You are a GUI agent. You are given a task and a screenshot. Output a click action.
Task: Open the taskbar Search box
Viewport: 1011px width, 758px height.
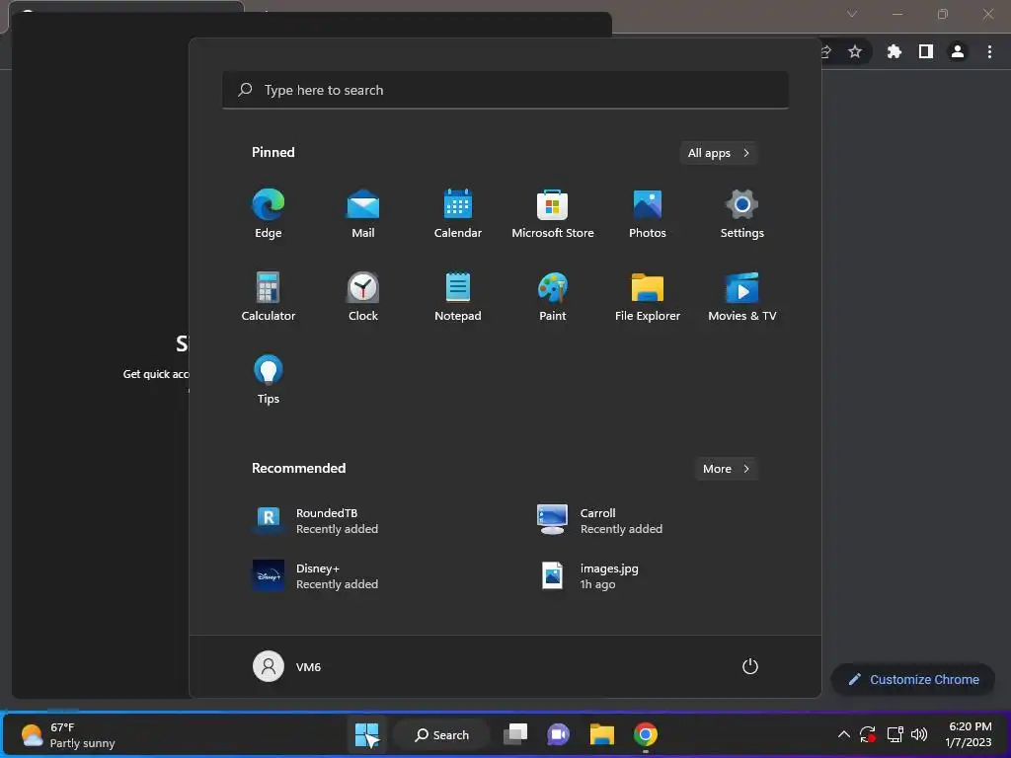click(442, 734)
